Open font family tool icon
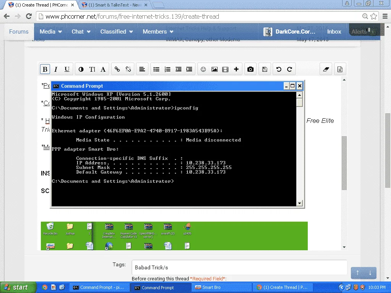 103,69
